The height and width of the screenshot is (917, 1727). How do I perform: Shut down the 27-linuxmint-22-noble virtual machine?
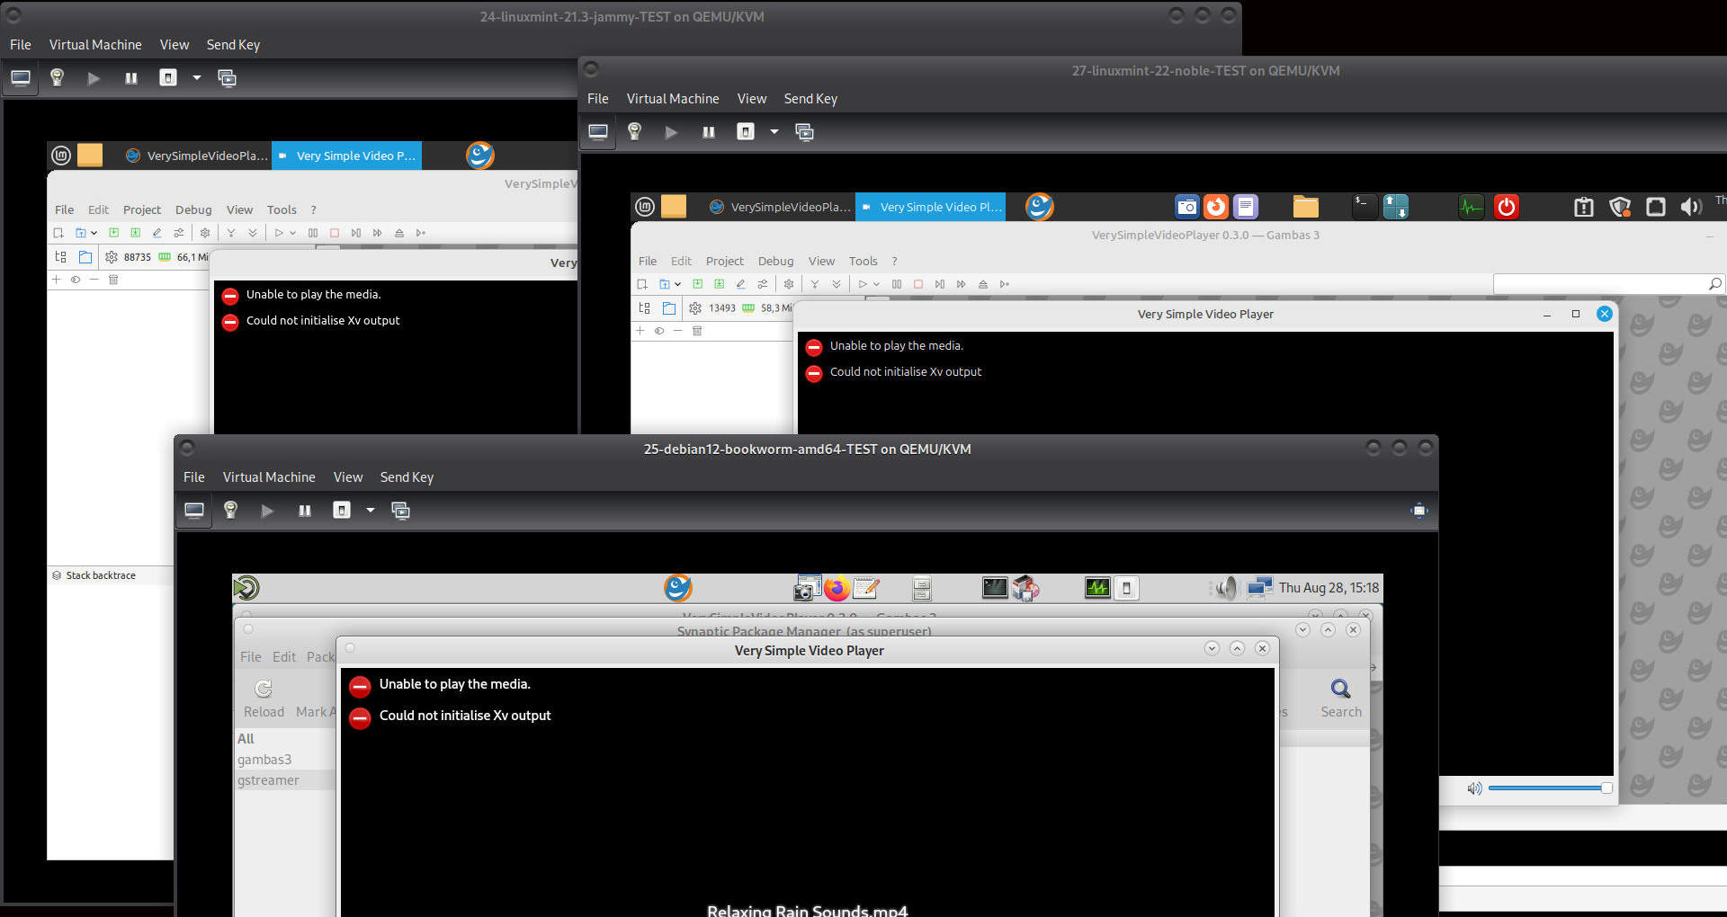click(x=746, y=132)
